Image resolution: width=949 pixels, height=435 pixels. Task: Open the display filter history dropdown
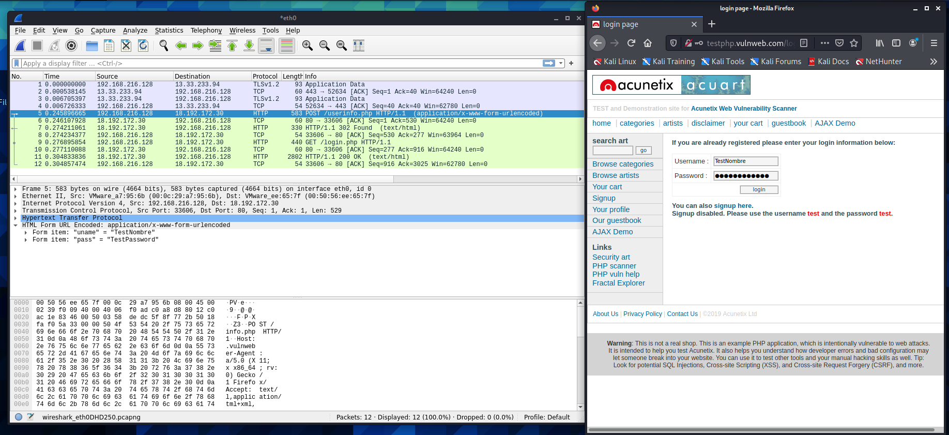coord(561,63)
